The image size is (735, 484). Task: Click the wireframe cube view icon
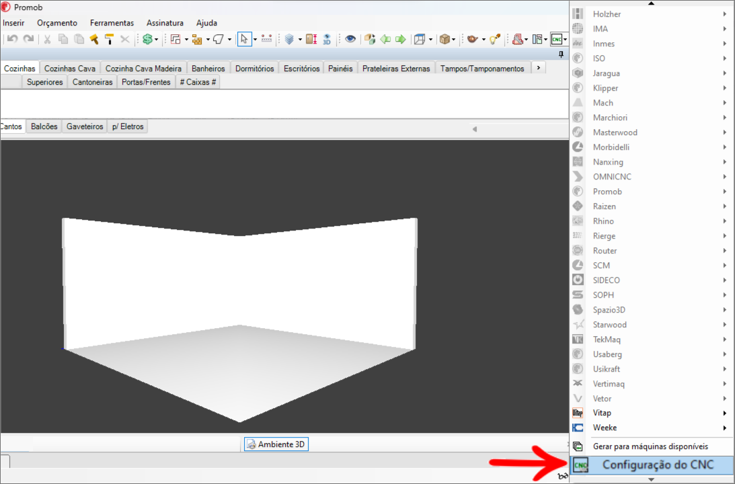click(x=420, y=40)
